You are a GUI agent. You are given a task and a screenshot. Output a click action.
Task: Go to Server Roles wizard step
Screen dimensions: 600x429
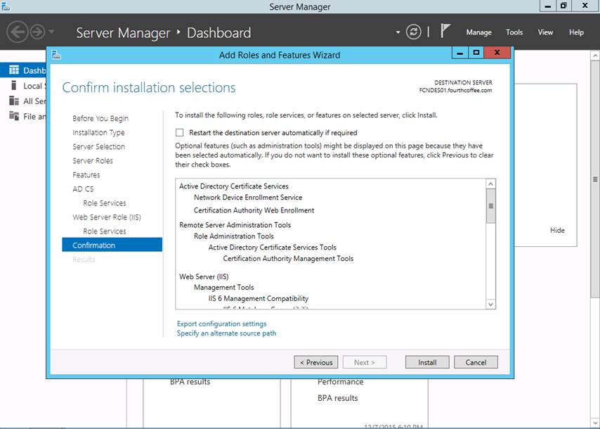tap(93, 160)
